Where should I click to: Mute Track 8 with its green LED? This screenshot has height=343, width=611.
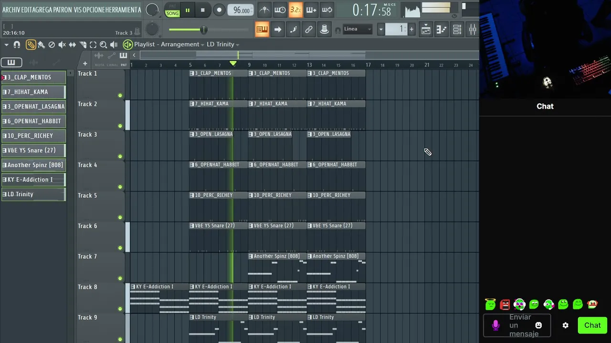(x=120, y=309)
